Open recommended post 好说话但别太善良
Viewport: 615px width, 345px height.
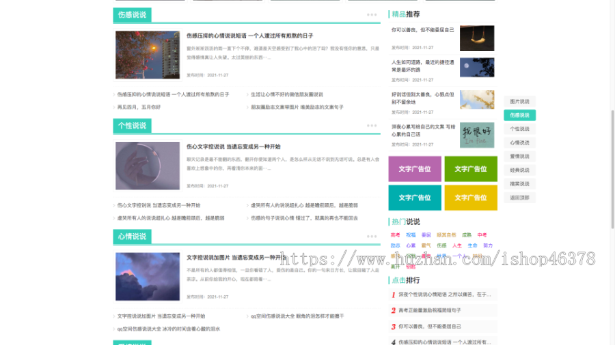[423, 98]
